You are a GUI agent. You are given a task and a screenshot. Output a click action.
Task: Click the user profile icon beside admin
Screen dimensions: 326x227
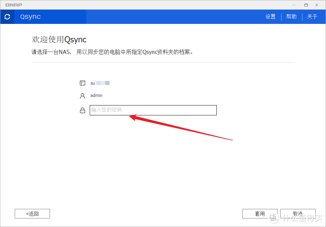[x=83, y=96]
